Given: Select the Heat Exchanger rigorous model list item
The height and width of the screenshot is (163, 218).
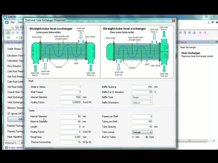Looking at the screenshot, I should pos(197,54).
